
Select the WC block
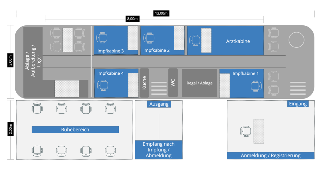pyautogui.click(x=173, y=83)
